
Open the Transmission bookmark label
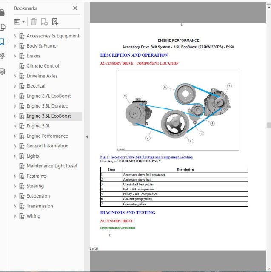click(x=40, y=206)
